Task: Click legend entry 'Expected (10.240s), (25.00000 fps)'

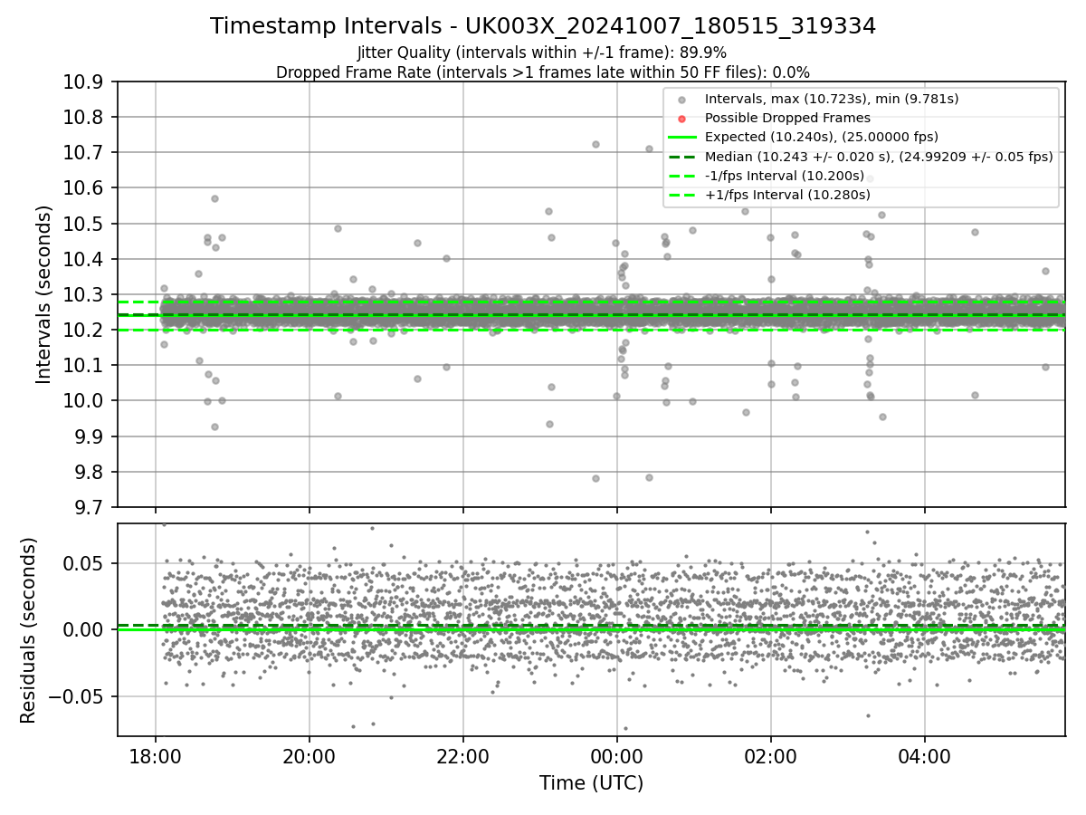Action: click(x=821, y=137)
